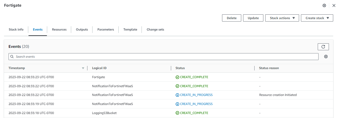
Task: Close the Fortigate stack panel
Action: tap(334, 6)
